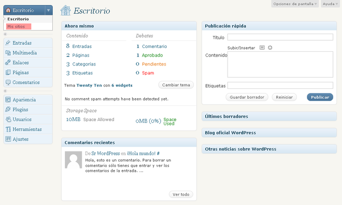Click the Ver todo button

coord(181,195)
